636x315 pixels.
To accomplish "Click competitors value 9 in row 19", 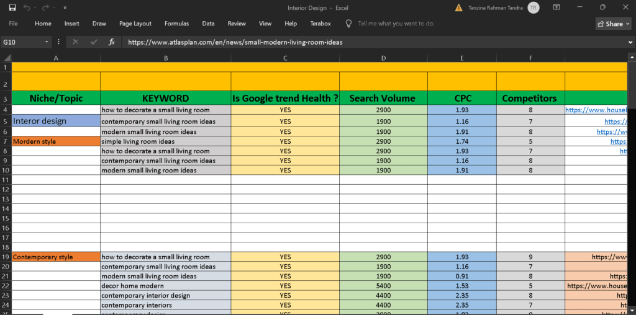I will pos(530,257).
